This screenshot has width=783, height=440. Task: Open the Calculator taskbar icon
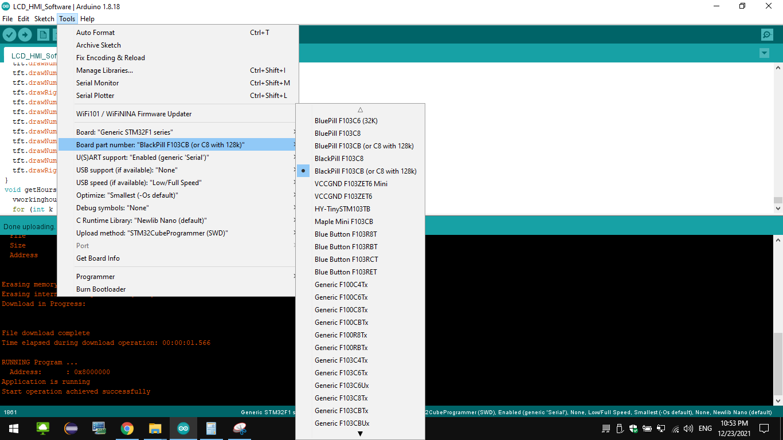tap(211, 429)
